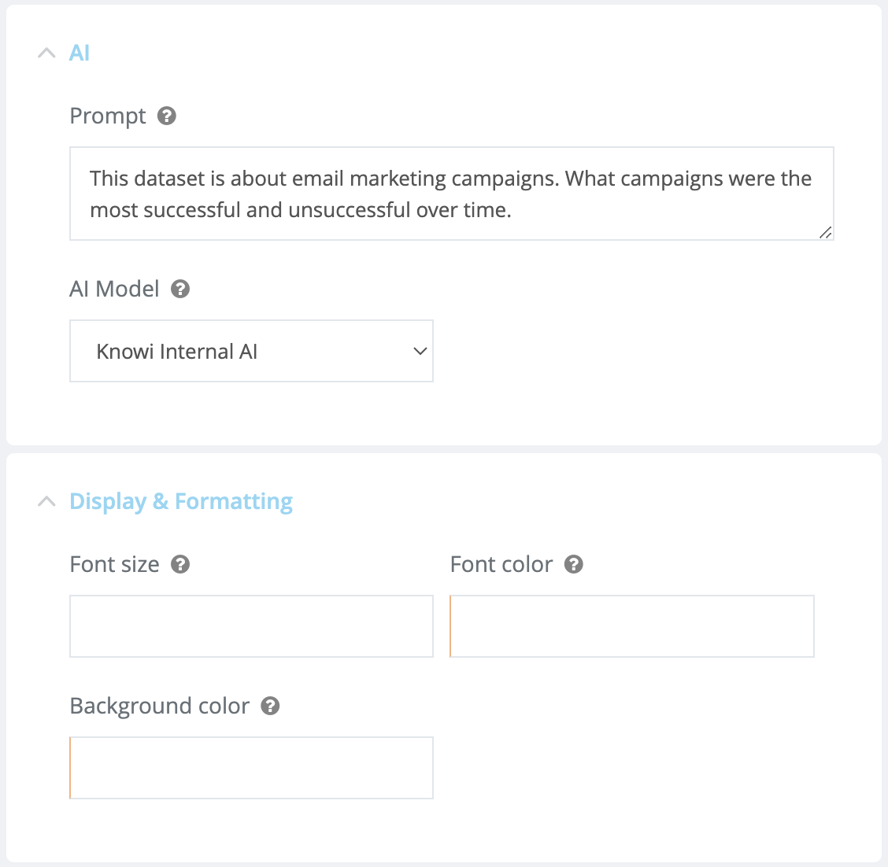This screenshot has width=888, height=867.
Task: Open the Background color picker field
Action: tap(251, 767)
